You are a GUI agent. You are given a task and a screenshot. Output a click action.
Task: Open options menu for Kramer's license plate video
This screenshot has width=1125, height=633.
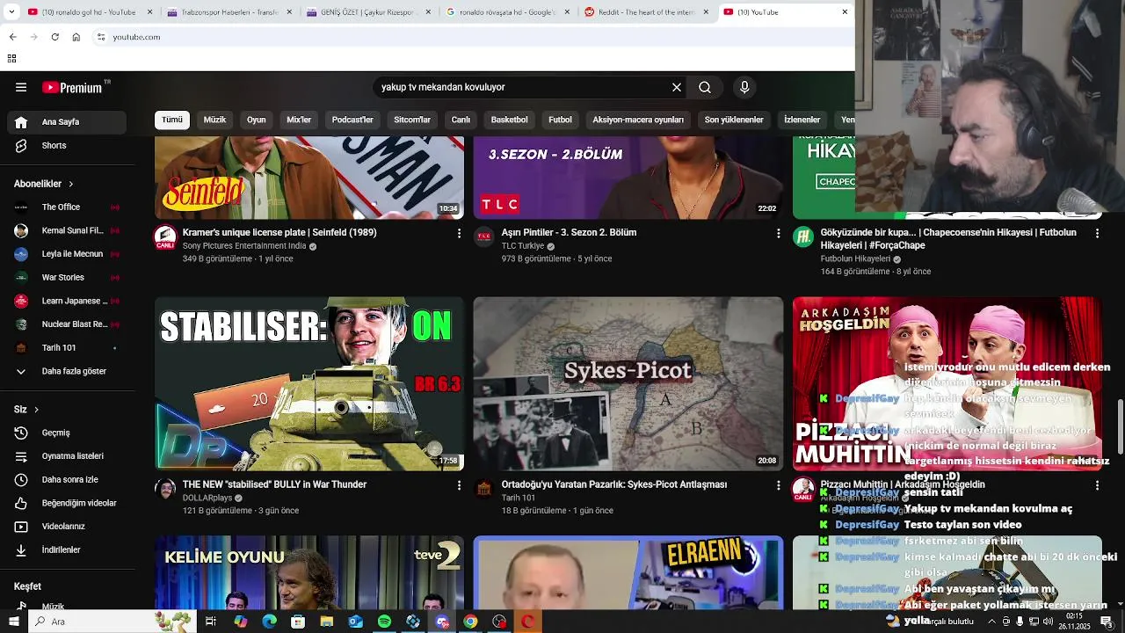(459, 233)
